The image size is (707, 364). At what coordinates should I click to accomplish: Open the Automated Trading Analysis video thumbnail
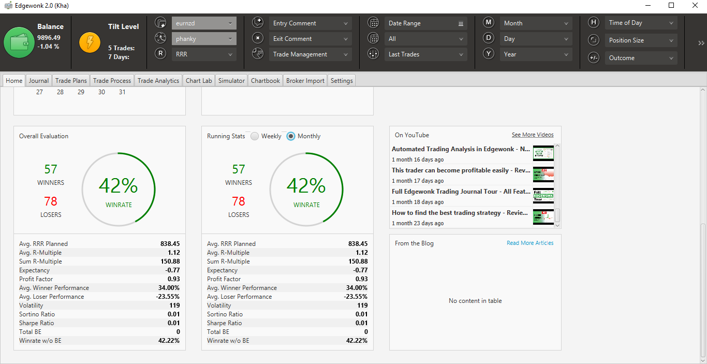coord(543,153)
